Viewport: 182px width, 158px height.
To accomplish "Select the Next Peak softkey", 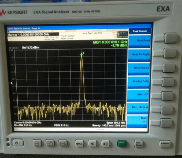I will coord(140,41).
